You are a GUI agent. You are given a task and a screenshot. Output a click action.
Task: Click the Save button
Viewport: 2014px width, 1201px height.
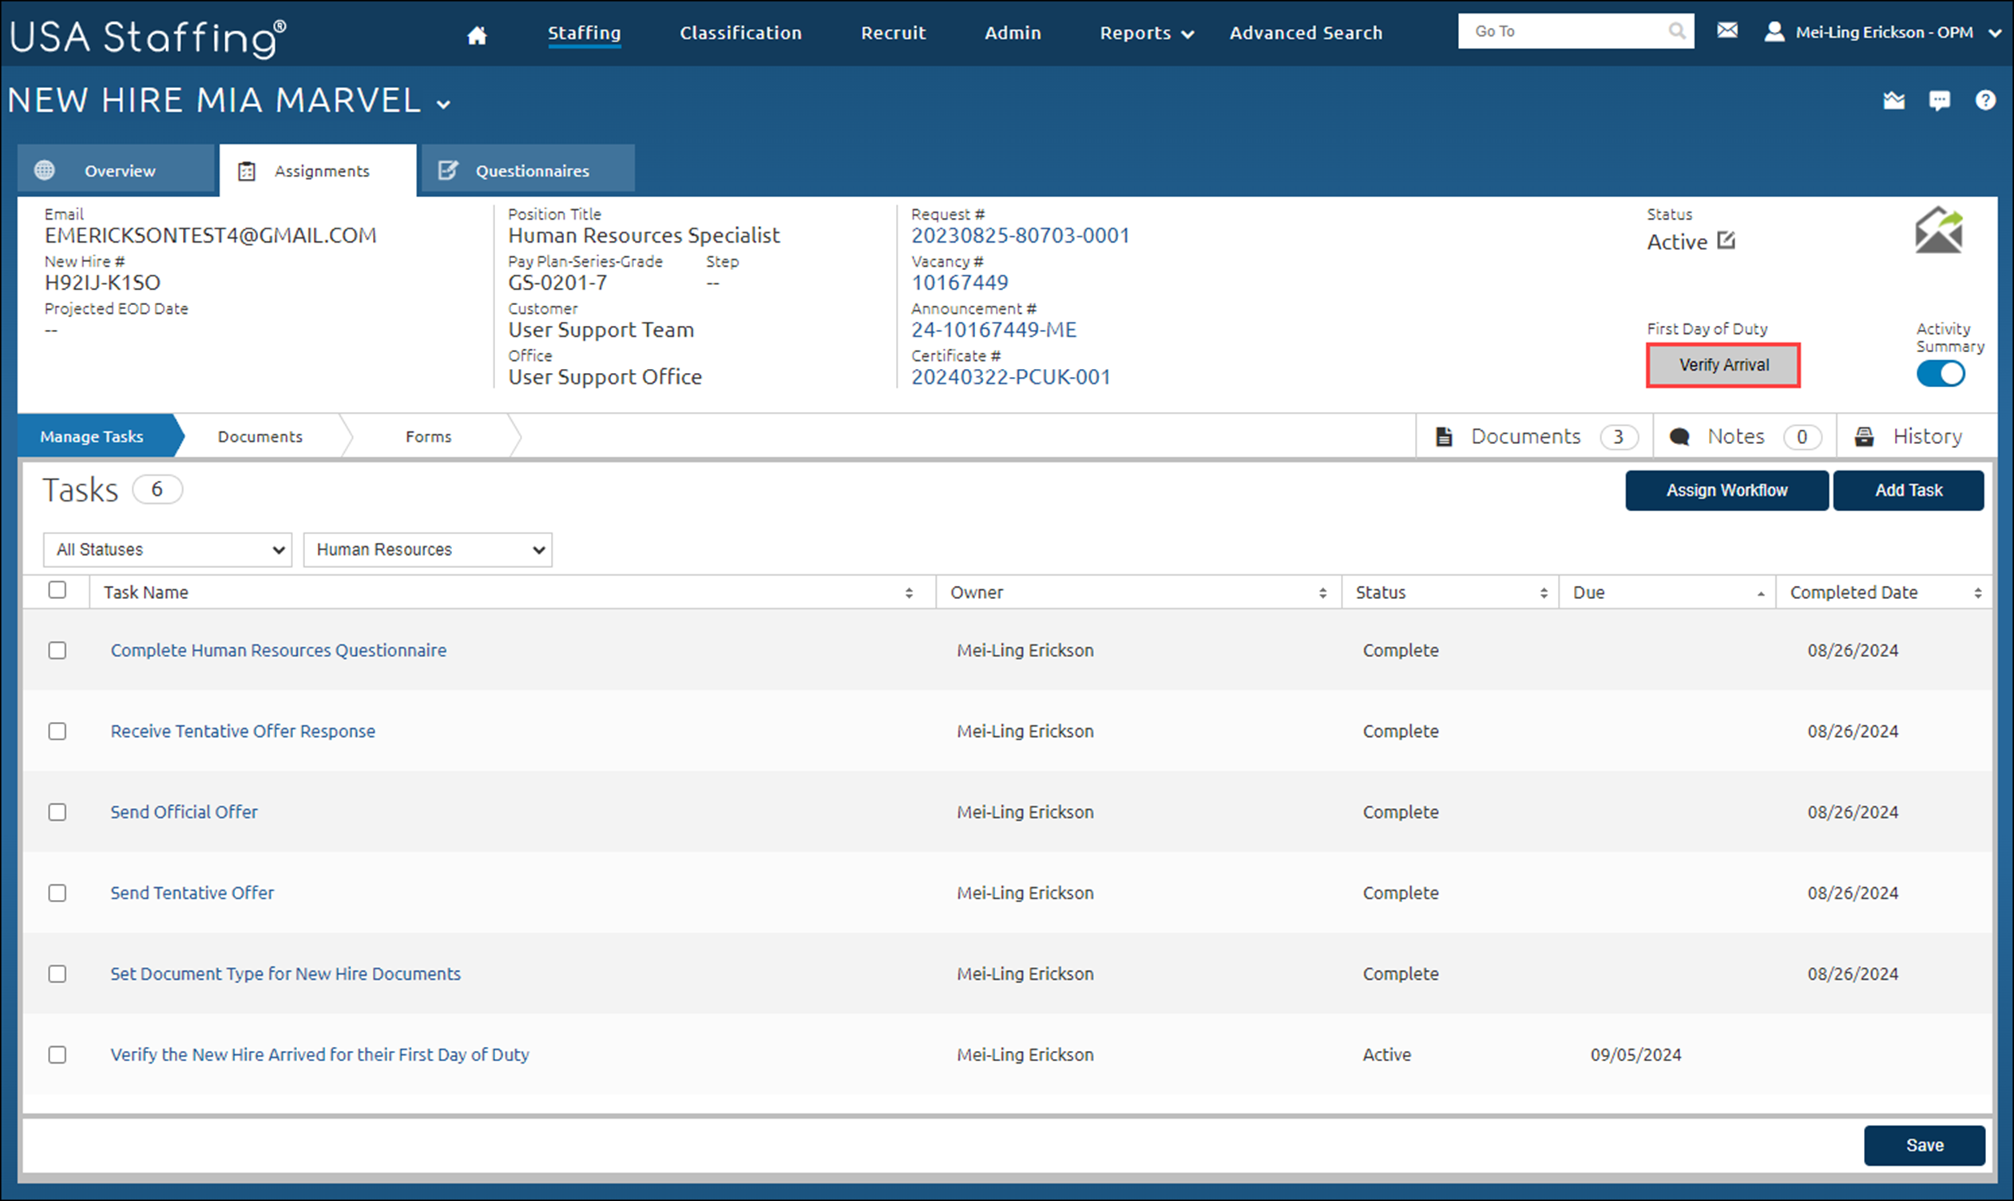(x=1925, y=1145)
